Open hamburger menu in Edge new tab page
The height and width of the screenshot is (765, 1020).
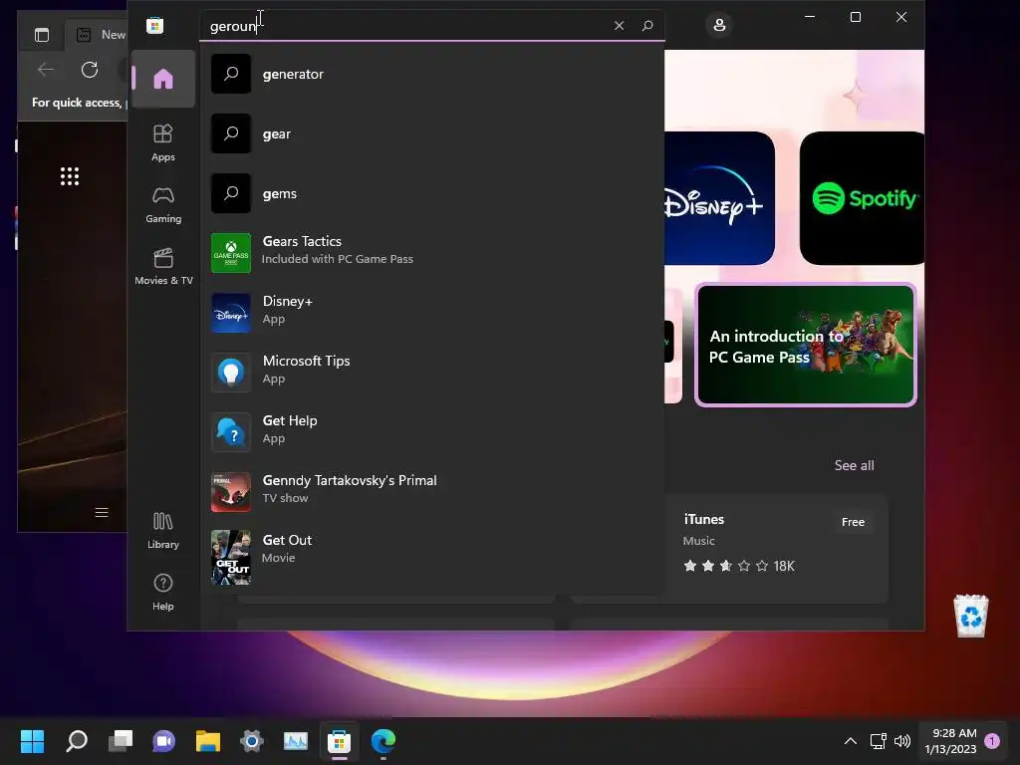point(102,513)
